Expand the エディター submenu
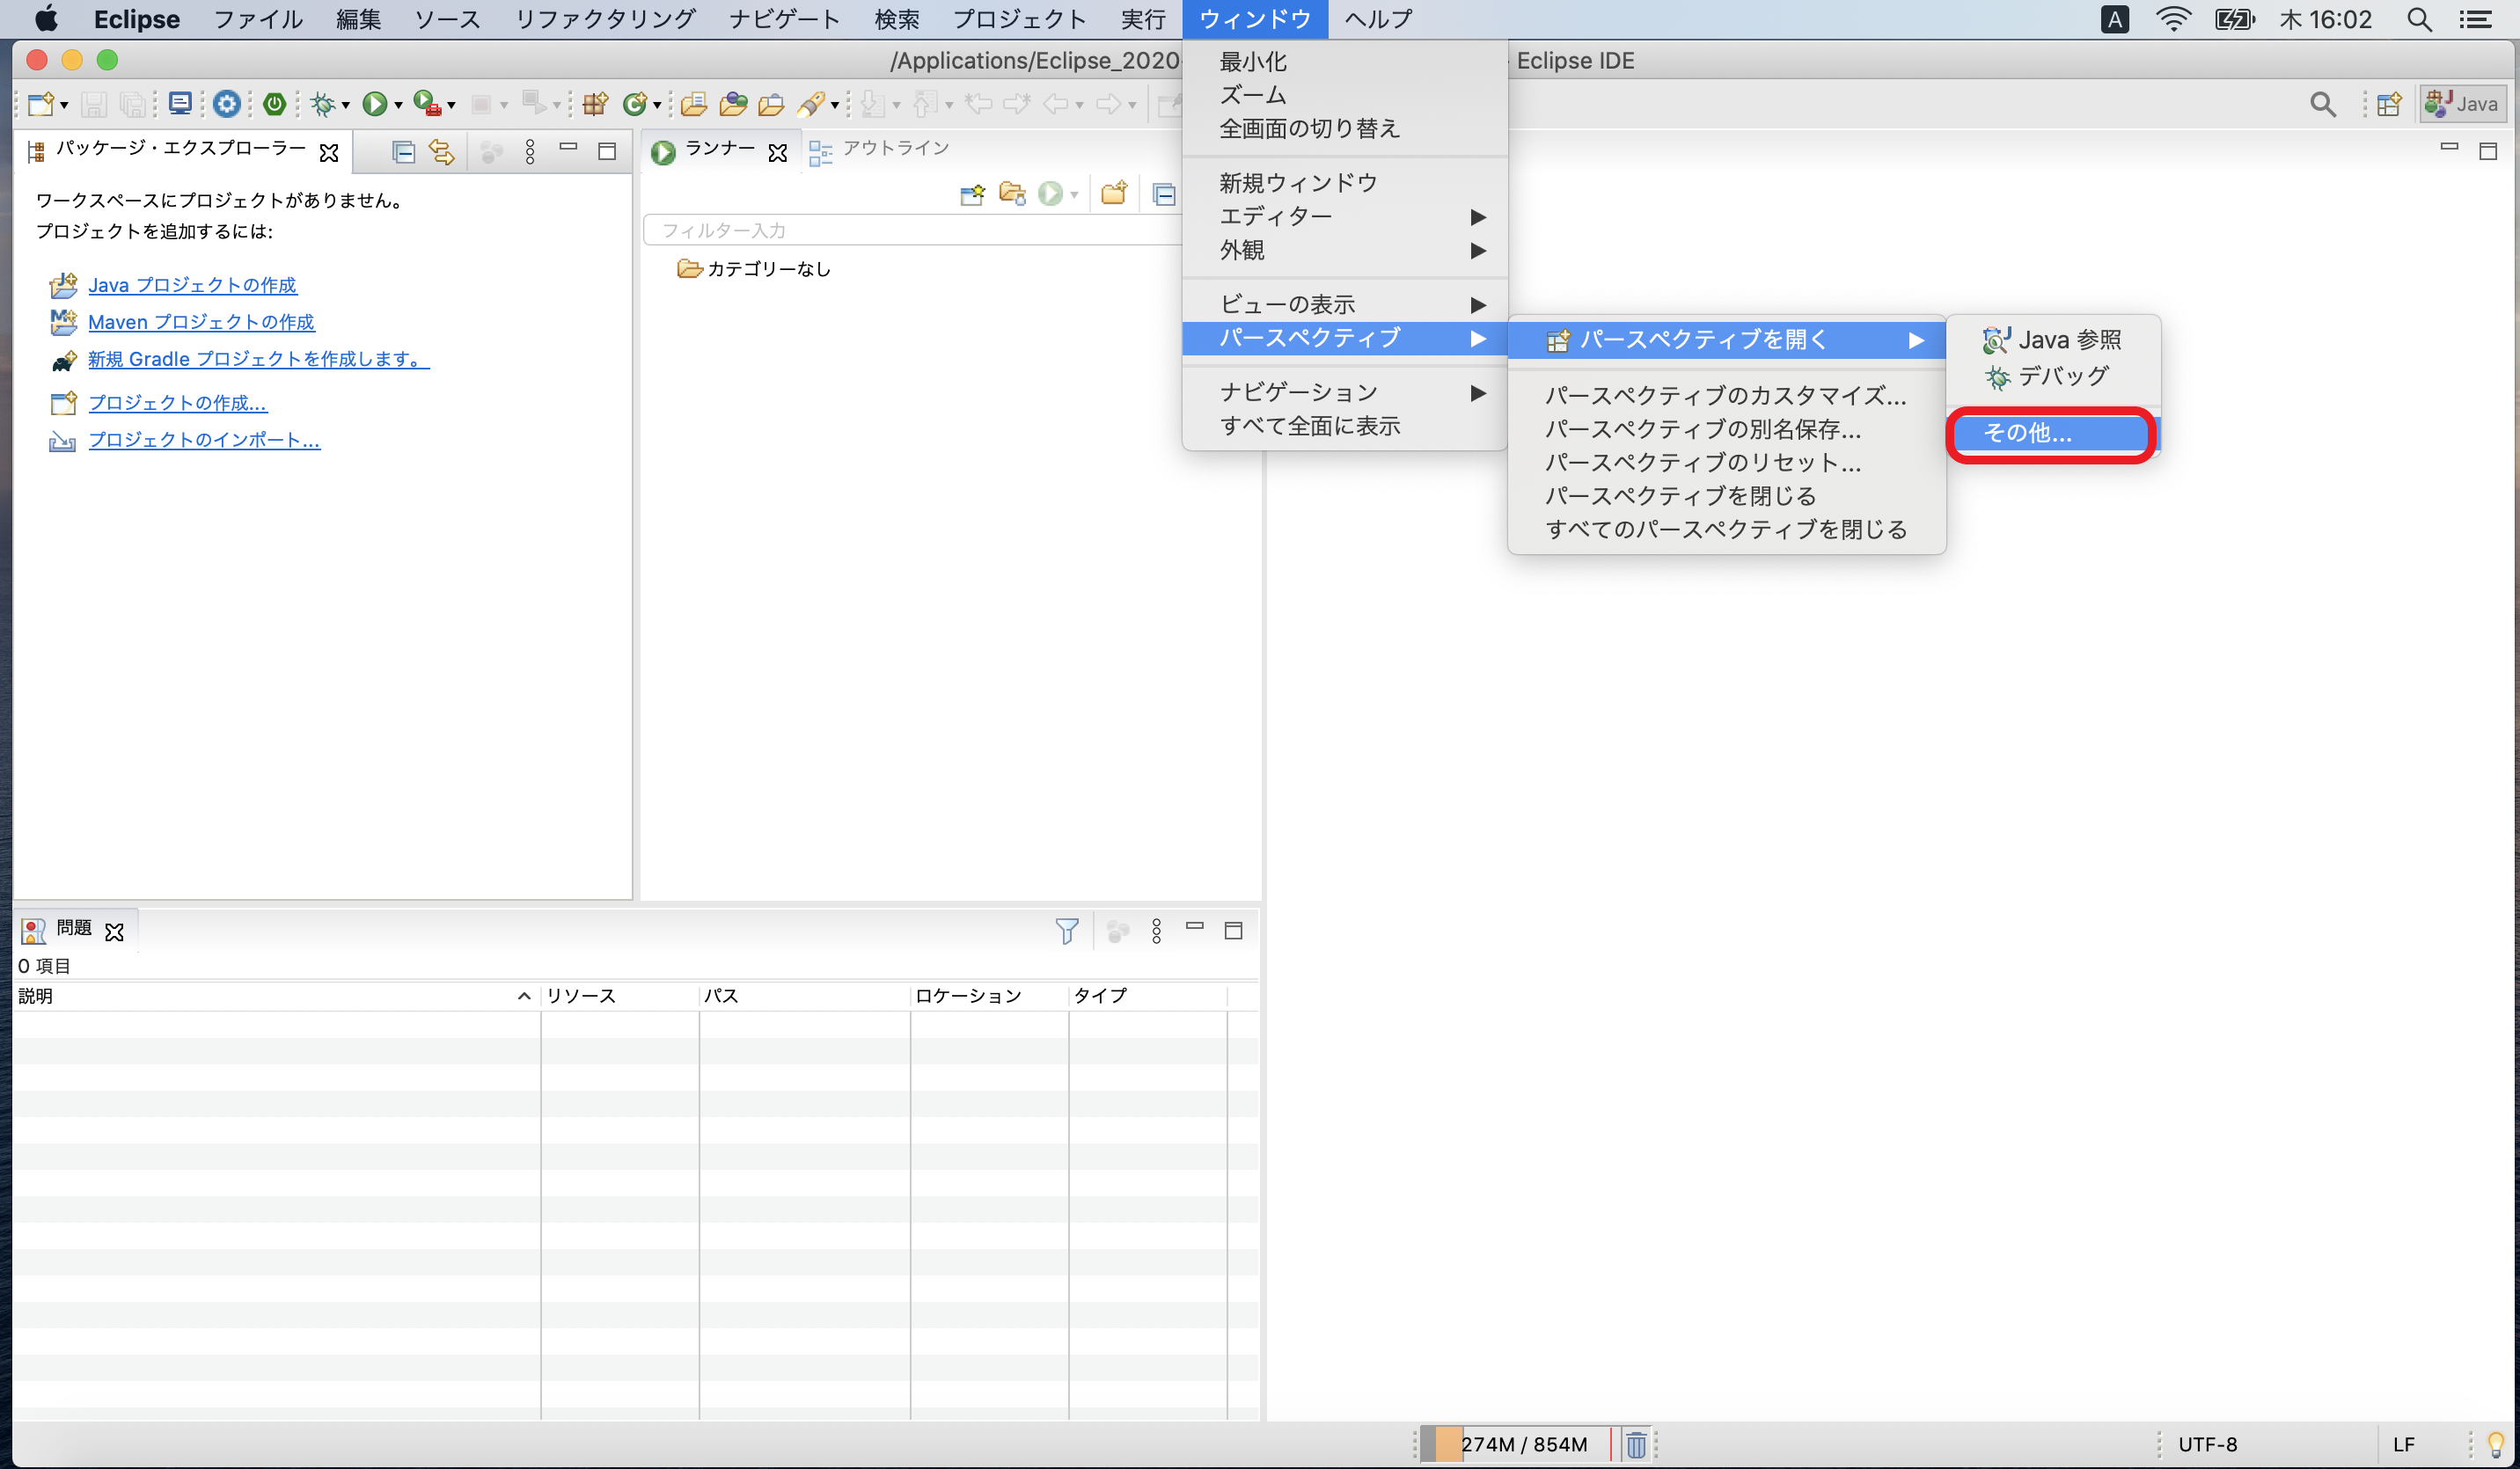2520x1469 pixels. coord(1344,216)
